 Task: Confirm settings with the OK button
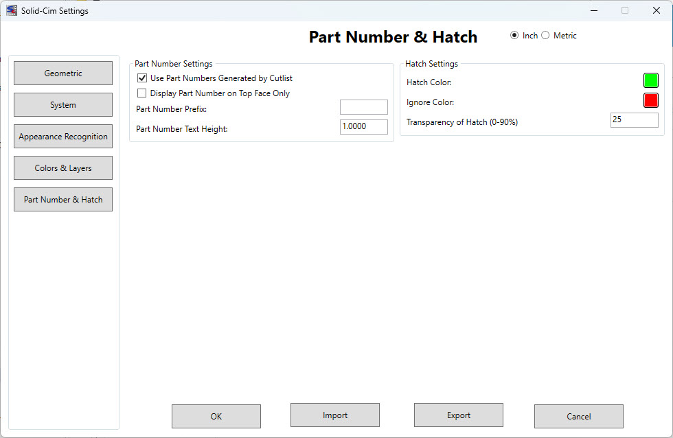point(216,416)
